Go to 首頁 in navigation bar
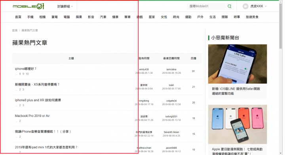Viewport: 285px width, 155px height. tap(18, 17)
